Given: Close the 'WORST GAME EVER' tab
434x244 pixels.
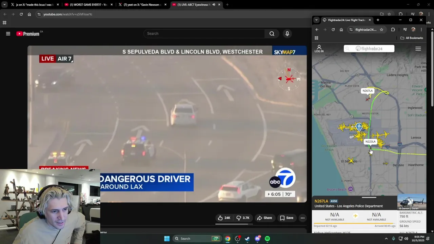Looking at the screenshot, I should [112, 5].
